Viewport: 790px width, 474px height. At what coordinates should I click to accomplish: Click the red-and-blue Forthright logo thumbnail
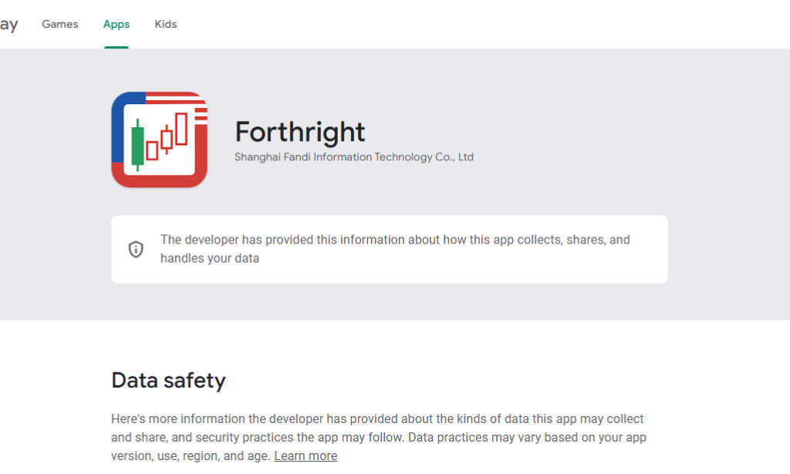(158, 139)
